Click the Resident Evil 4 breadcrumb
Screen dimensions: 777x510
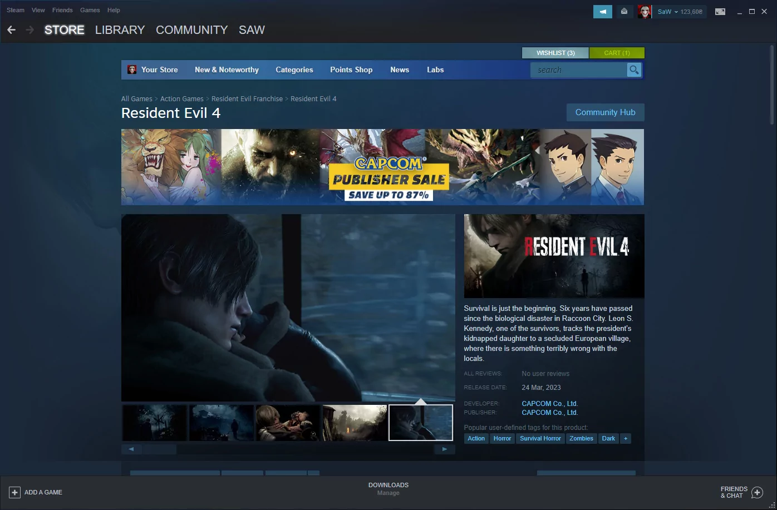(x=313, y=99)
